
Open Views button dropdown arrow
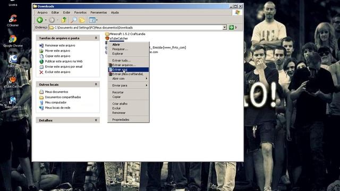[x=97, y=20]
